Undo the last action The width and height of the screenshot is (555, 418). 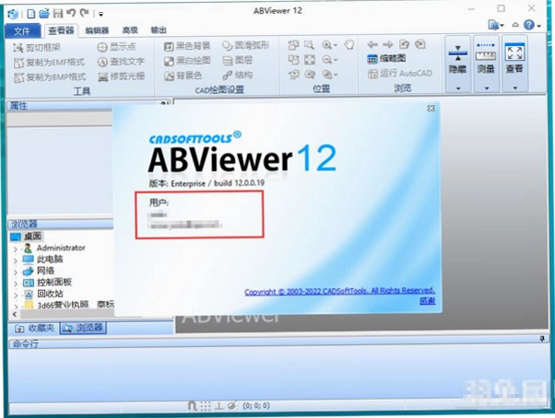point(71,14)
